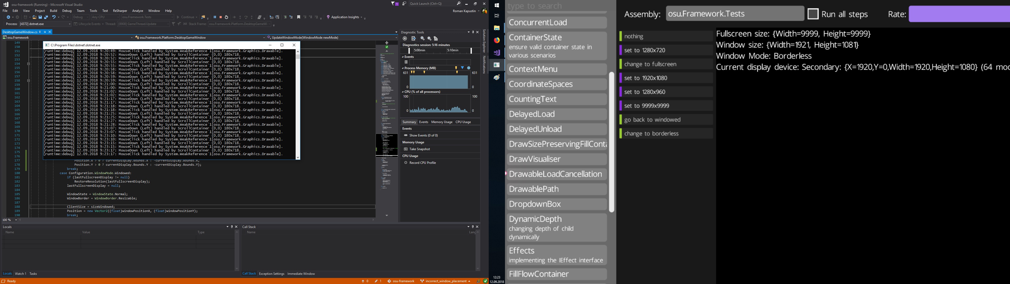Open Diagnostic Tools settings gear icon
1010x284 pixels.
pos(405,38)
